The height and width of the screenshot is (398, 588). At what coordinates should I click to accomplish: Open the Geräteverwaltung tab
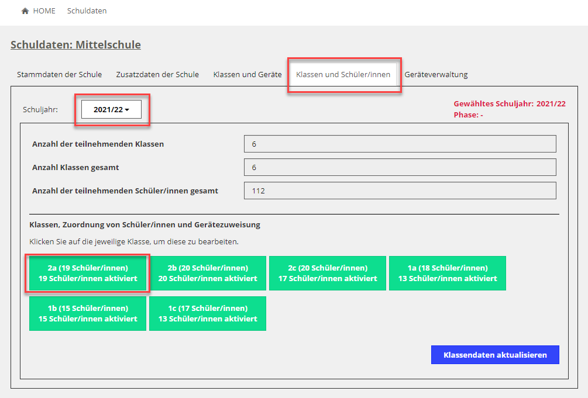436,75
